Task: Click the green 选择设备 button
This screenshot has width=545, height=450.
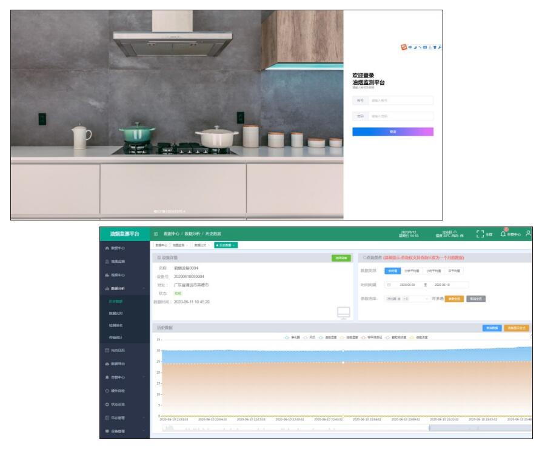Action: point(341,258)
